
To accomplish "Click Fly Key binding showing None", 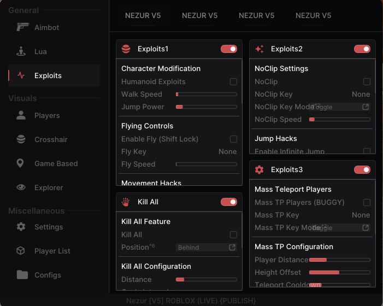I will click(x=228, y=151).
